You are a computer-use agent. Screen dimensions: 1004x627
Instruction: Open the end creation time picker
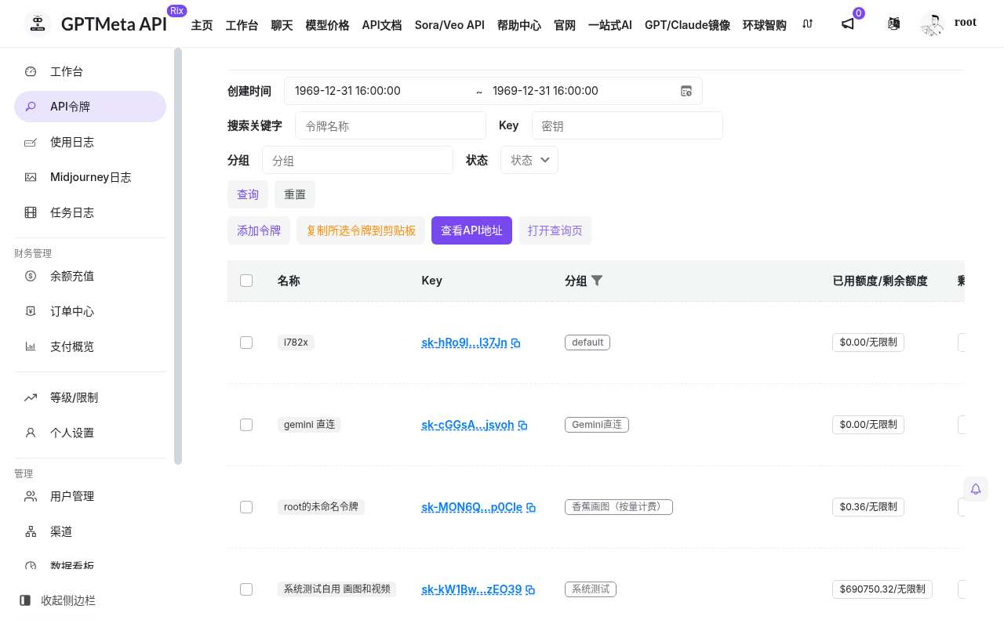[x=578, y=91]
